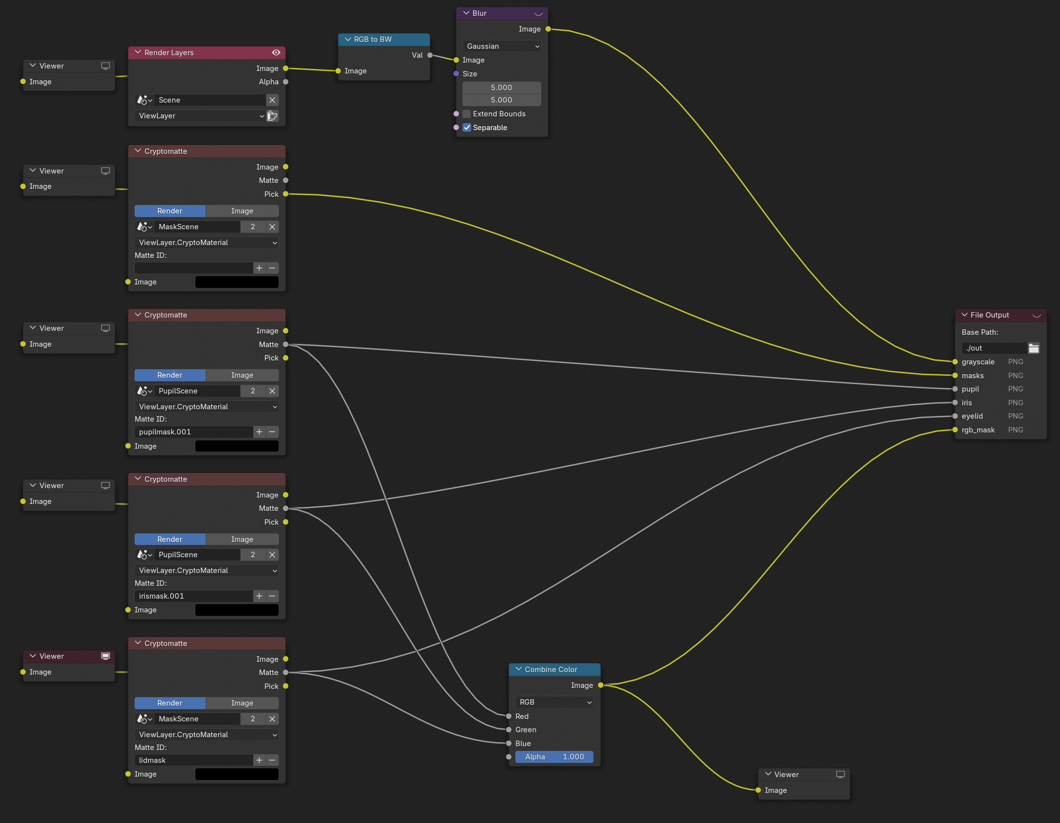The width and height of the screenshot is (1060, 823).
Task: Click the monitor icon on the bottom Viewer node
Action: click(840, 774)
